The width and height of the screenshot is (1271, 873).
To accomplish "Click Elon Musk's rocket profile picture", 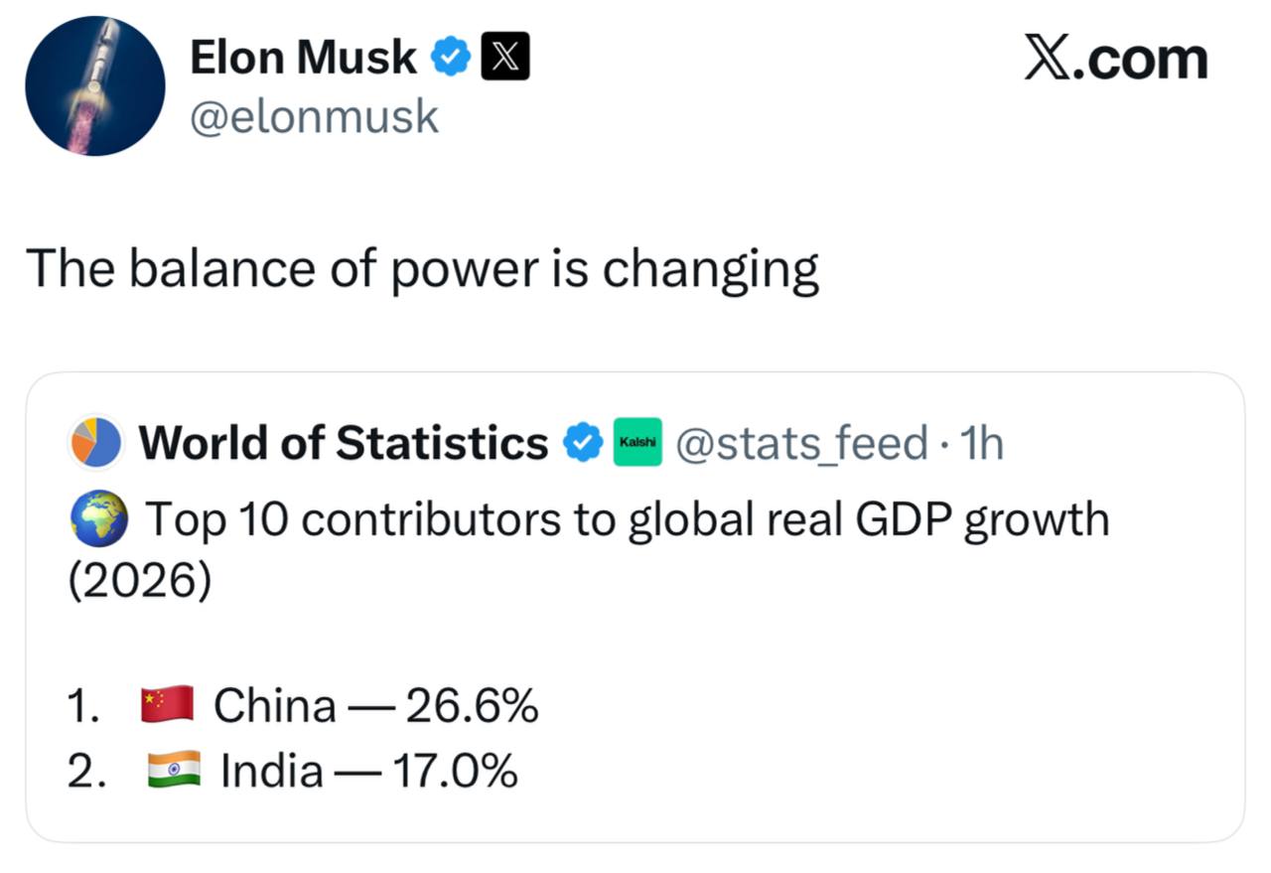I will 95,86.
